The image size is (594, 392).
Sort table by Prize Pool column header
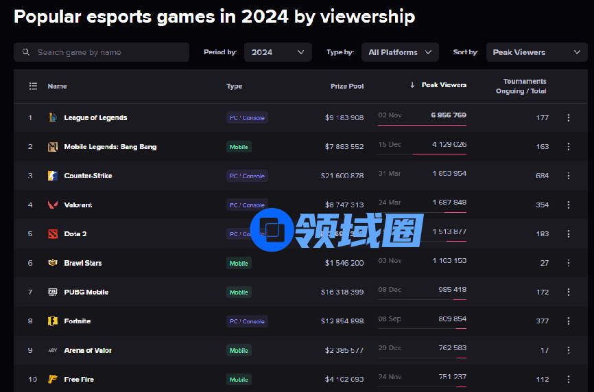pos(346,87)
